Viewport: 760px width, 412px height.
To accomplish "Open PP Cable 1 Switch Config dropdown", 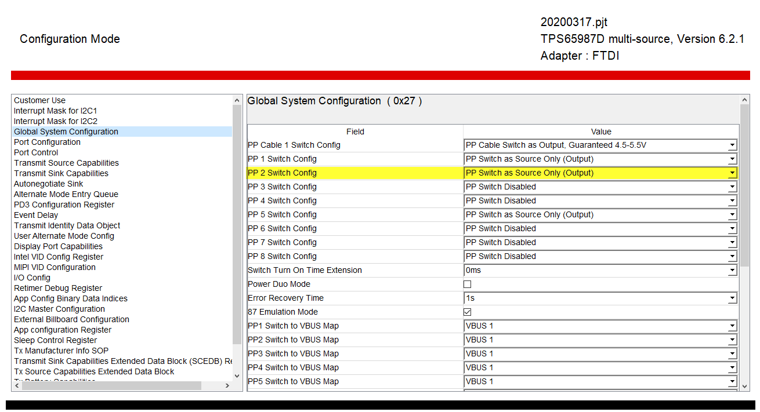I will 600,145.
